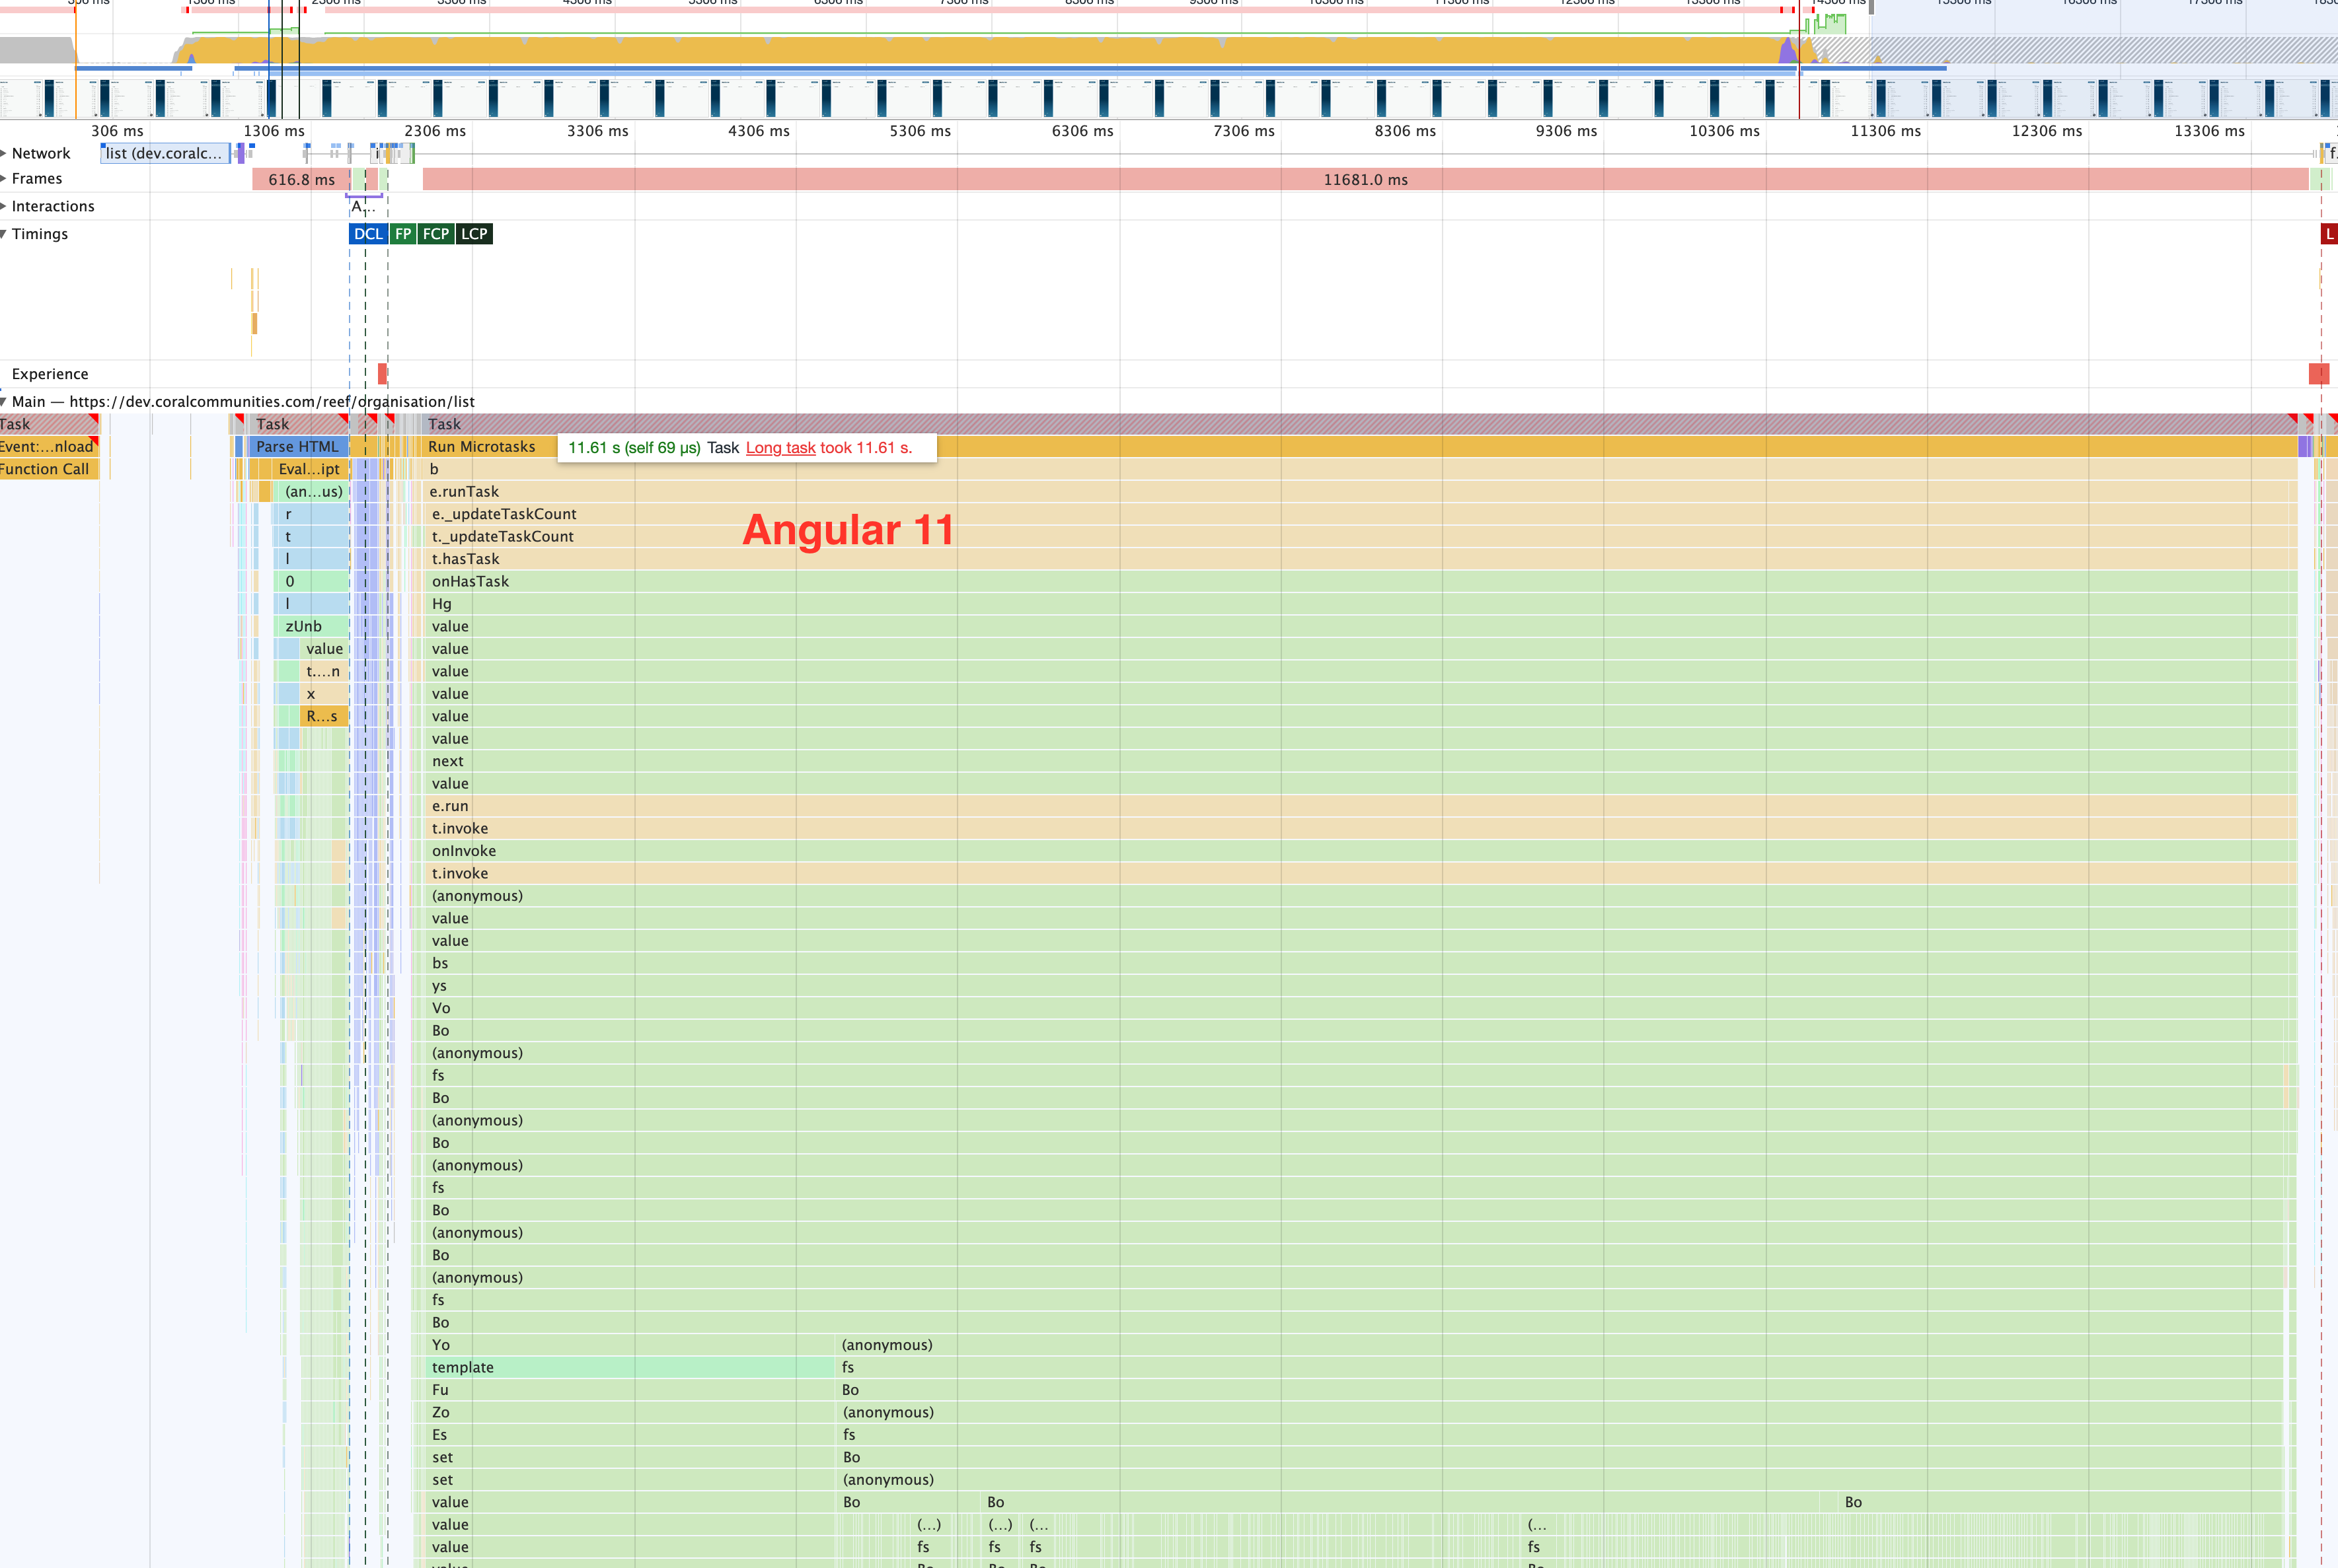Select the FP timing marker

pos(403,234)
